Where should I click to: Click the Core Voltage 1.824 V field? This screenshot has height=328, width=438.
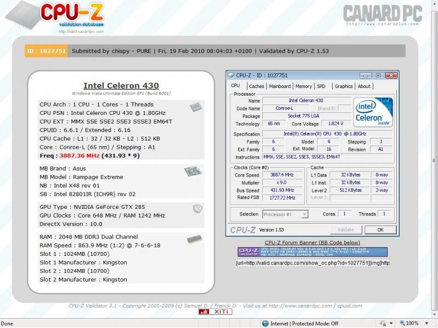click(x=336, y=124)
